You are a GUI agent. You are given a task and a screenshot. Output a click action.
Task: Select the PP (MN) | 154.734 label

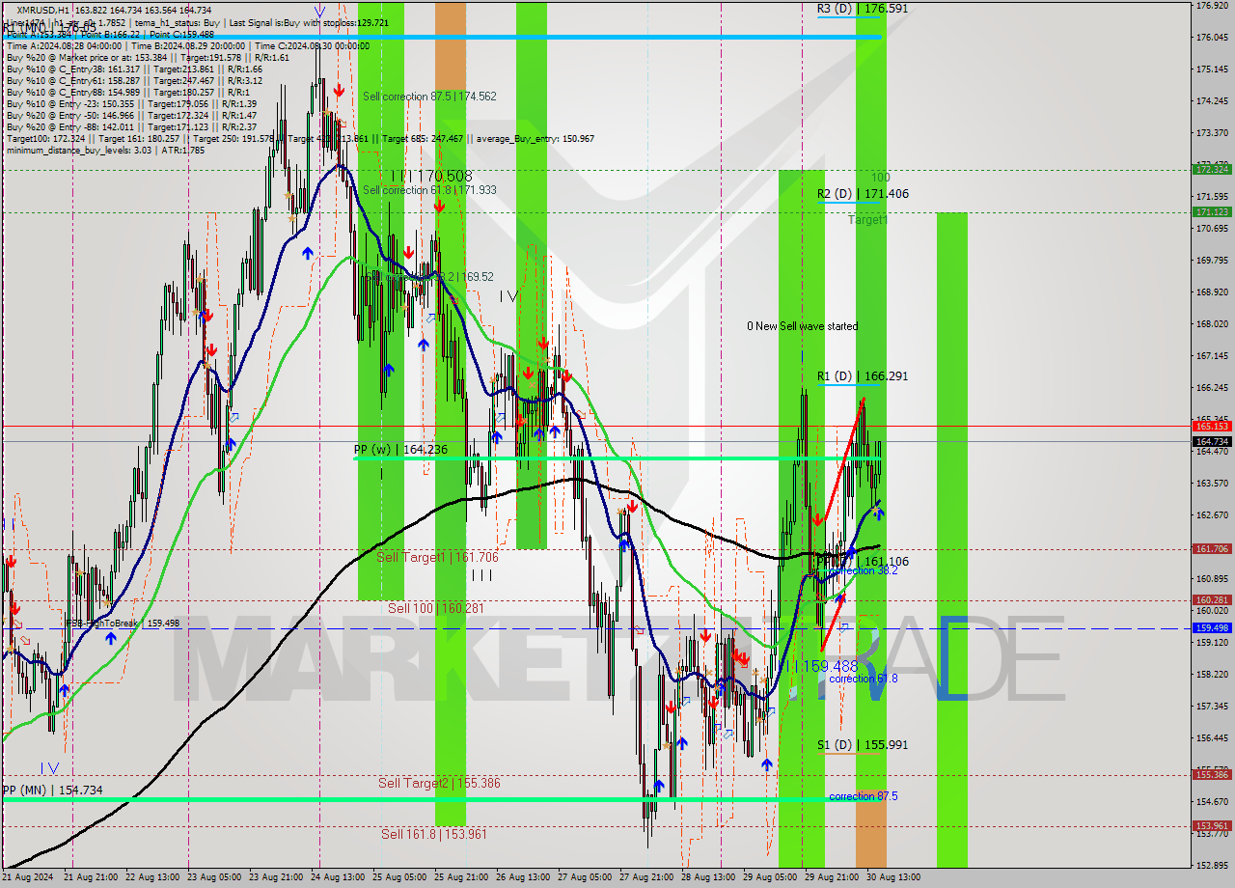[x=52, y=791]
